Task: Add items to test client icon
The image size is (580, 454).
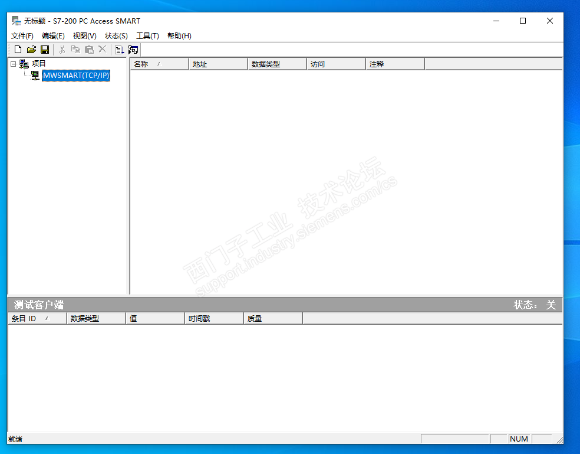Action: 120,50
